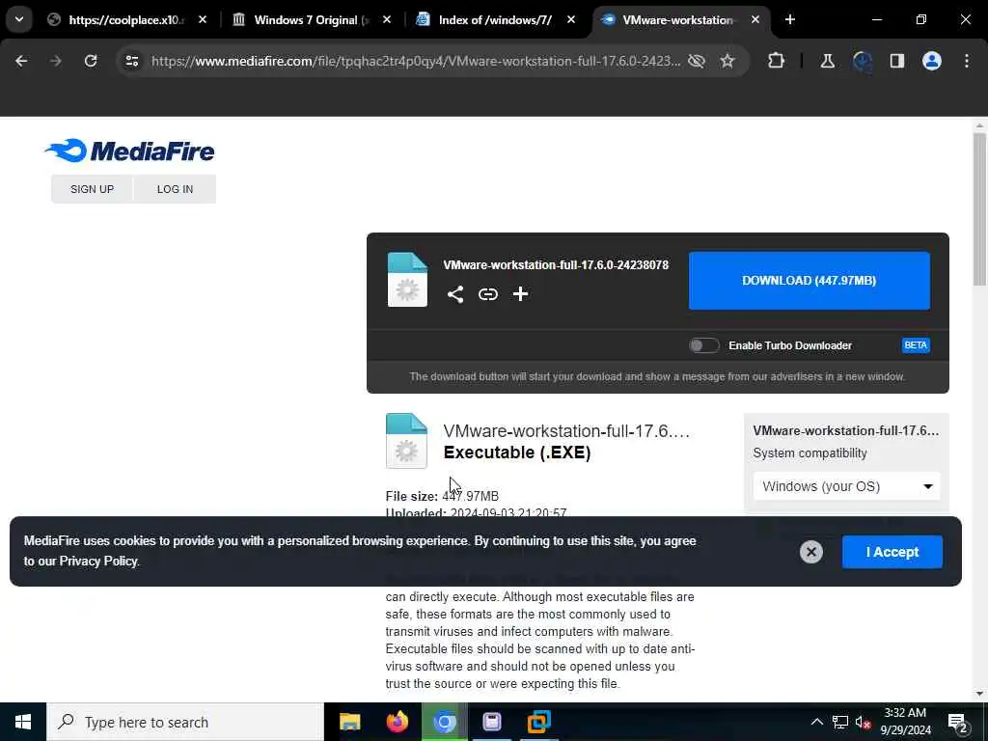Copy link icon for VMware file
The image size is (988, 741).
point(487,294)
